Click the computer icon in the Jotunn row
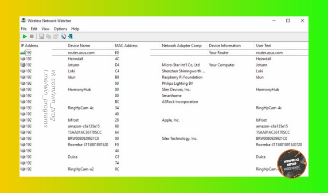The width and height of the screenshot is (328, 193). point(23,65)
